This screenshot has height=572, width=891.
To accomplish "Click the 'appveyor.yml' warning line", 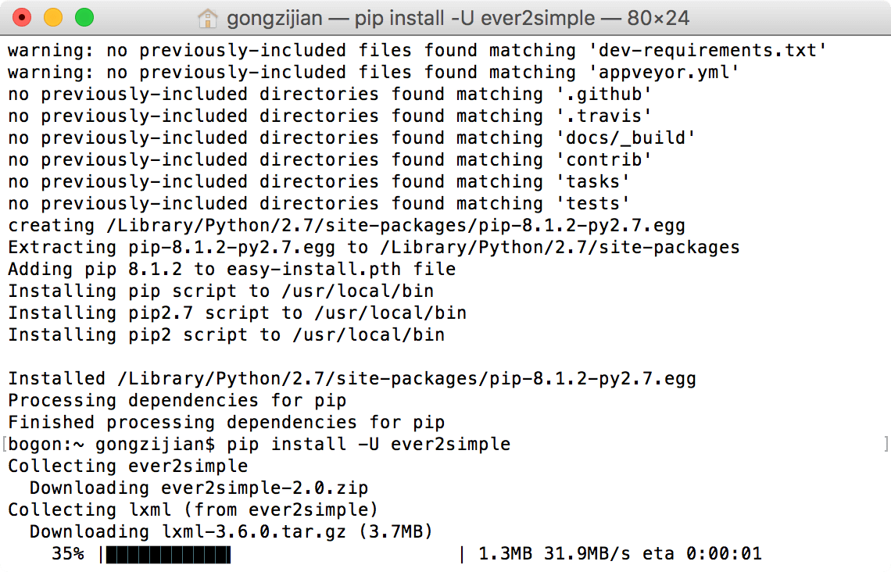I will point(374,73).
